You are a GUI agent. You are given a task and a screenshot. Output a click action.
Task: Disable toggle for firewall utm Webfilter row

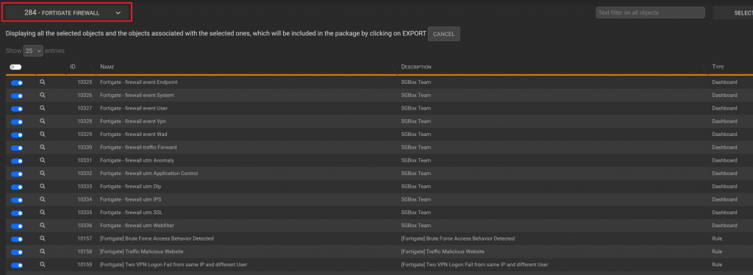[x=17, y=226]
